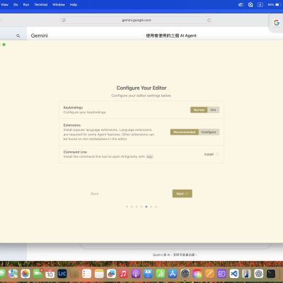Choose Recommended extensions option

point(185,132)
